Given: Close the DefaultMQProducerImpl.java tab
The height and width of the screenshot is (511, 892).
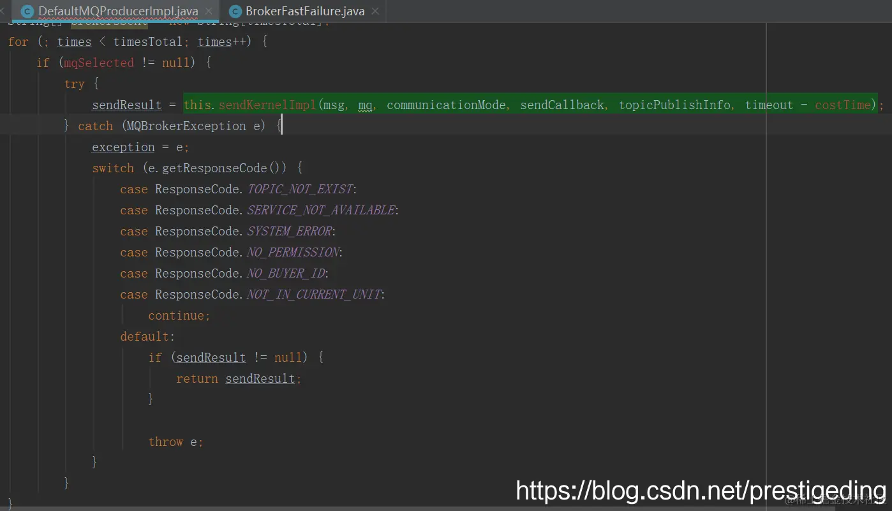Looking at the screenshot, I should (x=209, y=11).
